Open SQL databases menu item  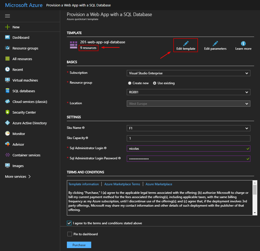tap(24, 91)
